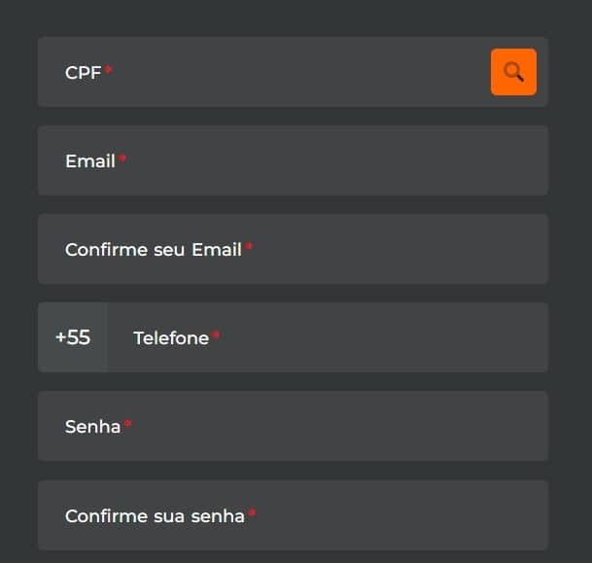Click the orange magnifier search icon

513,72
